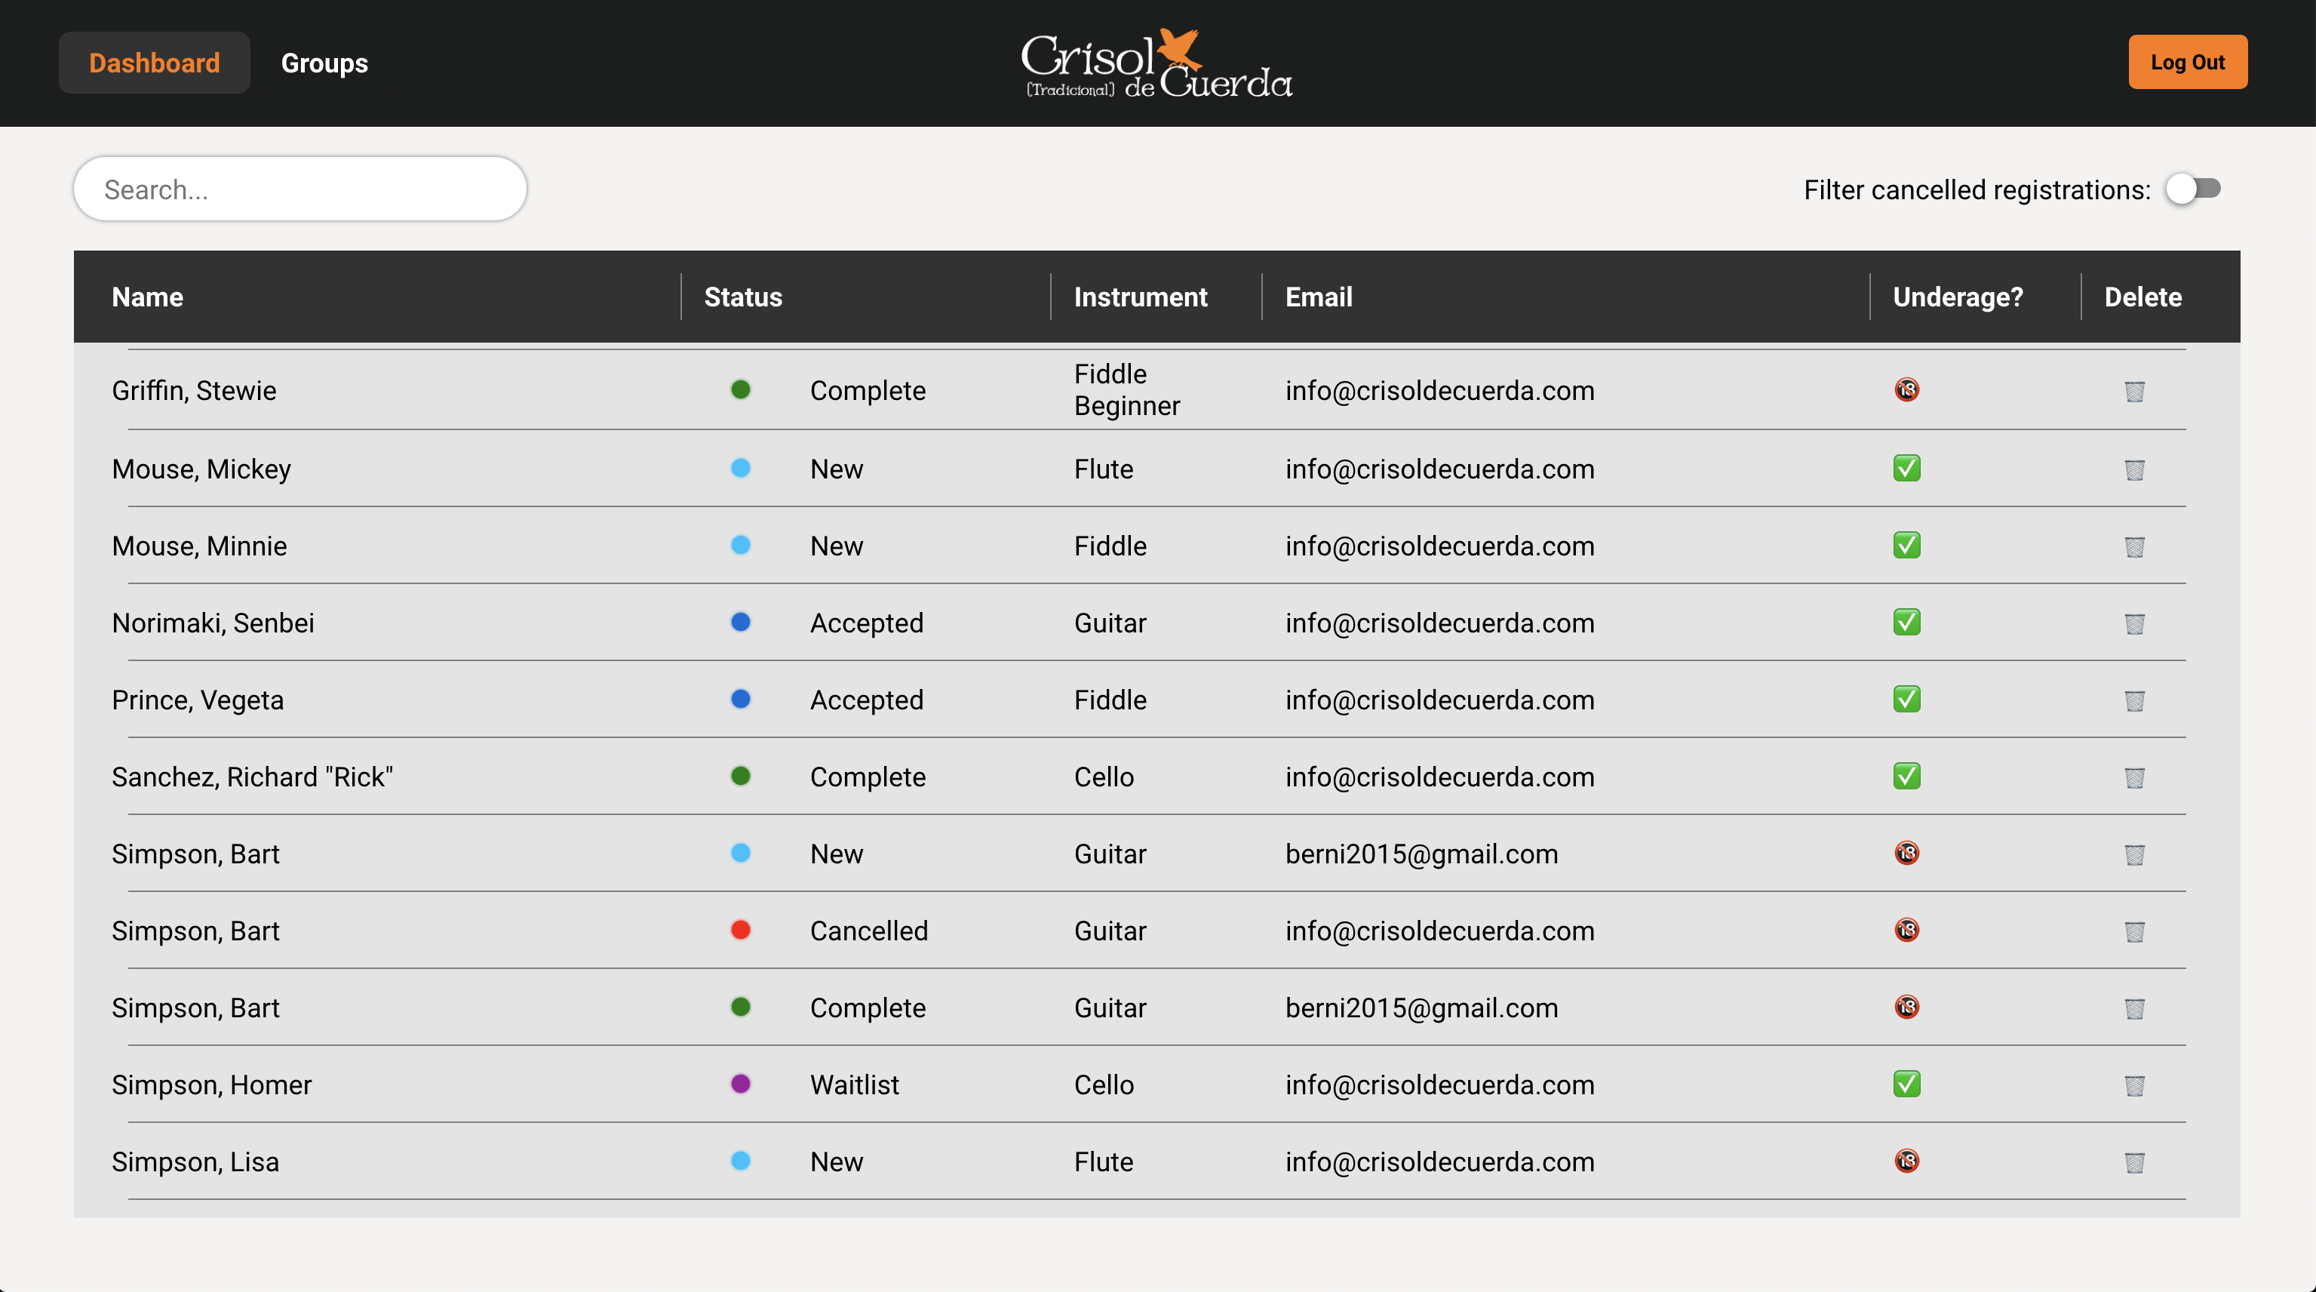
Task: Sort by Instrument column header
Action: 1140,297
